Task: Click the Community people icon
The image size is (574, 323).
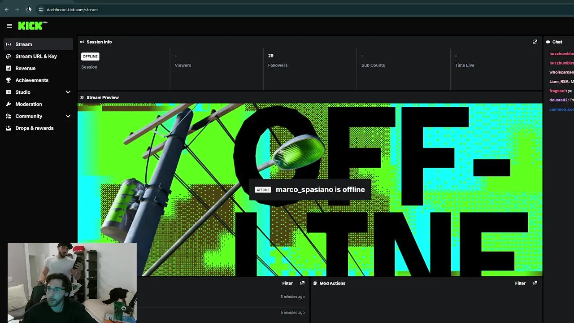Action: point(8,116)
